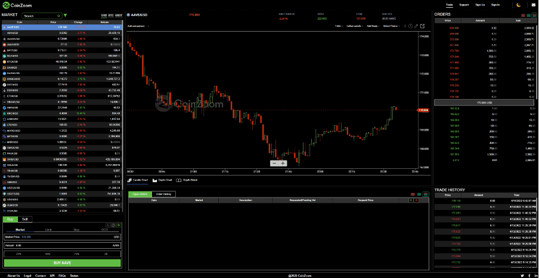Zoom out chart with minus button

pos(274,163)
